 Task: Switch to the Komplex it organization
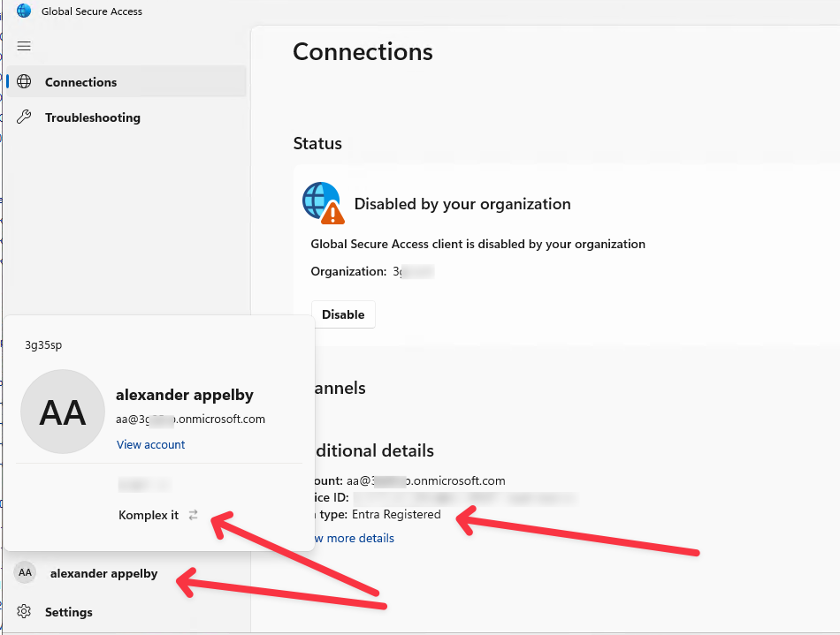pos(149,515)
